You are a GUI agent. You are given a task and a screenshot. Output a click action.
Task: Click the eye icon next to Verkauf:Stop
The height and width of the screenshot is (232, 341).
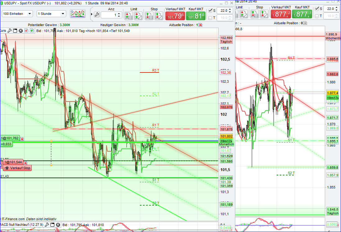[7, 168]
